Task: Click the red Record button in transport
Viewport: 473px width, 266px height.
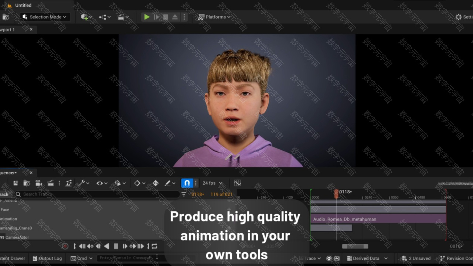Action: tap(65, 246)
